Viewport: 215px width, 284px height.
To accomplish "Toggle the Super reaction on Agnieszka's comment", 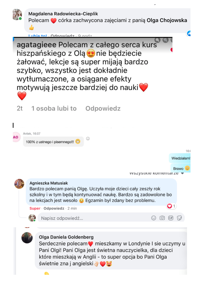I will [x=35, y=208].
